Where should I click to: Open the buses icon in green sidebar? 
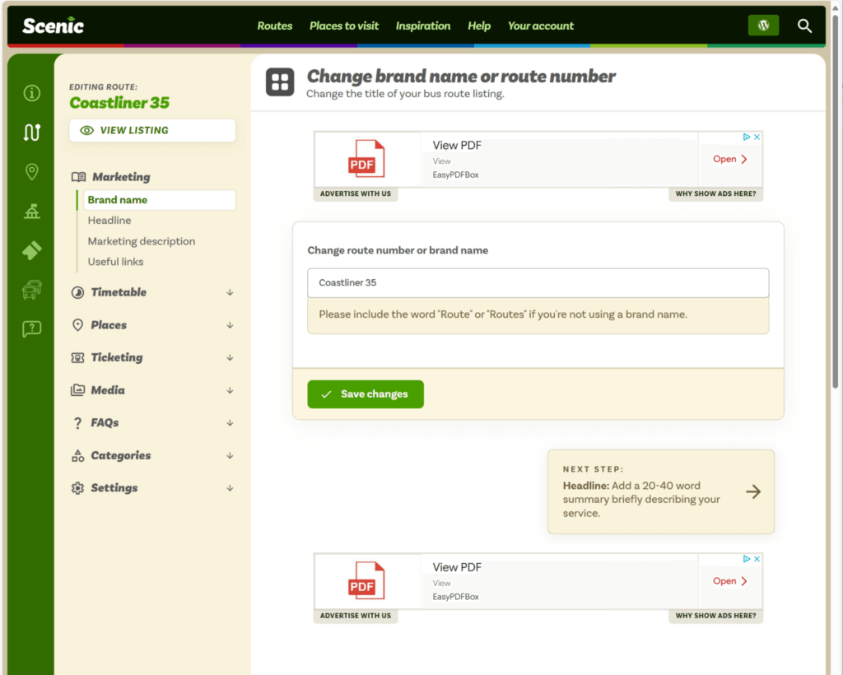coord(32,290)
